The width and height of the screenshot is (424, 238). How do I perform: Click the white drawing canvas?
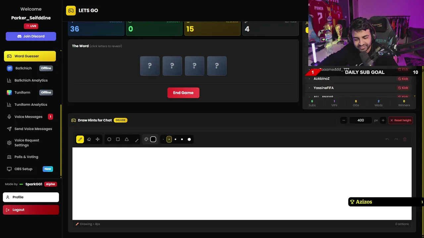[242, 183]
